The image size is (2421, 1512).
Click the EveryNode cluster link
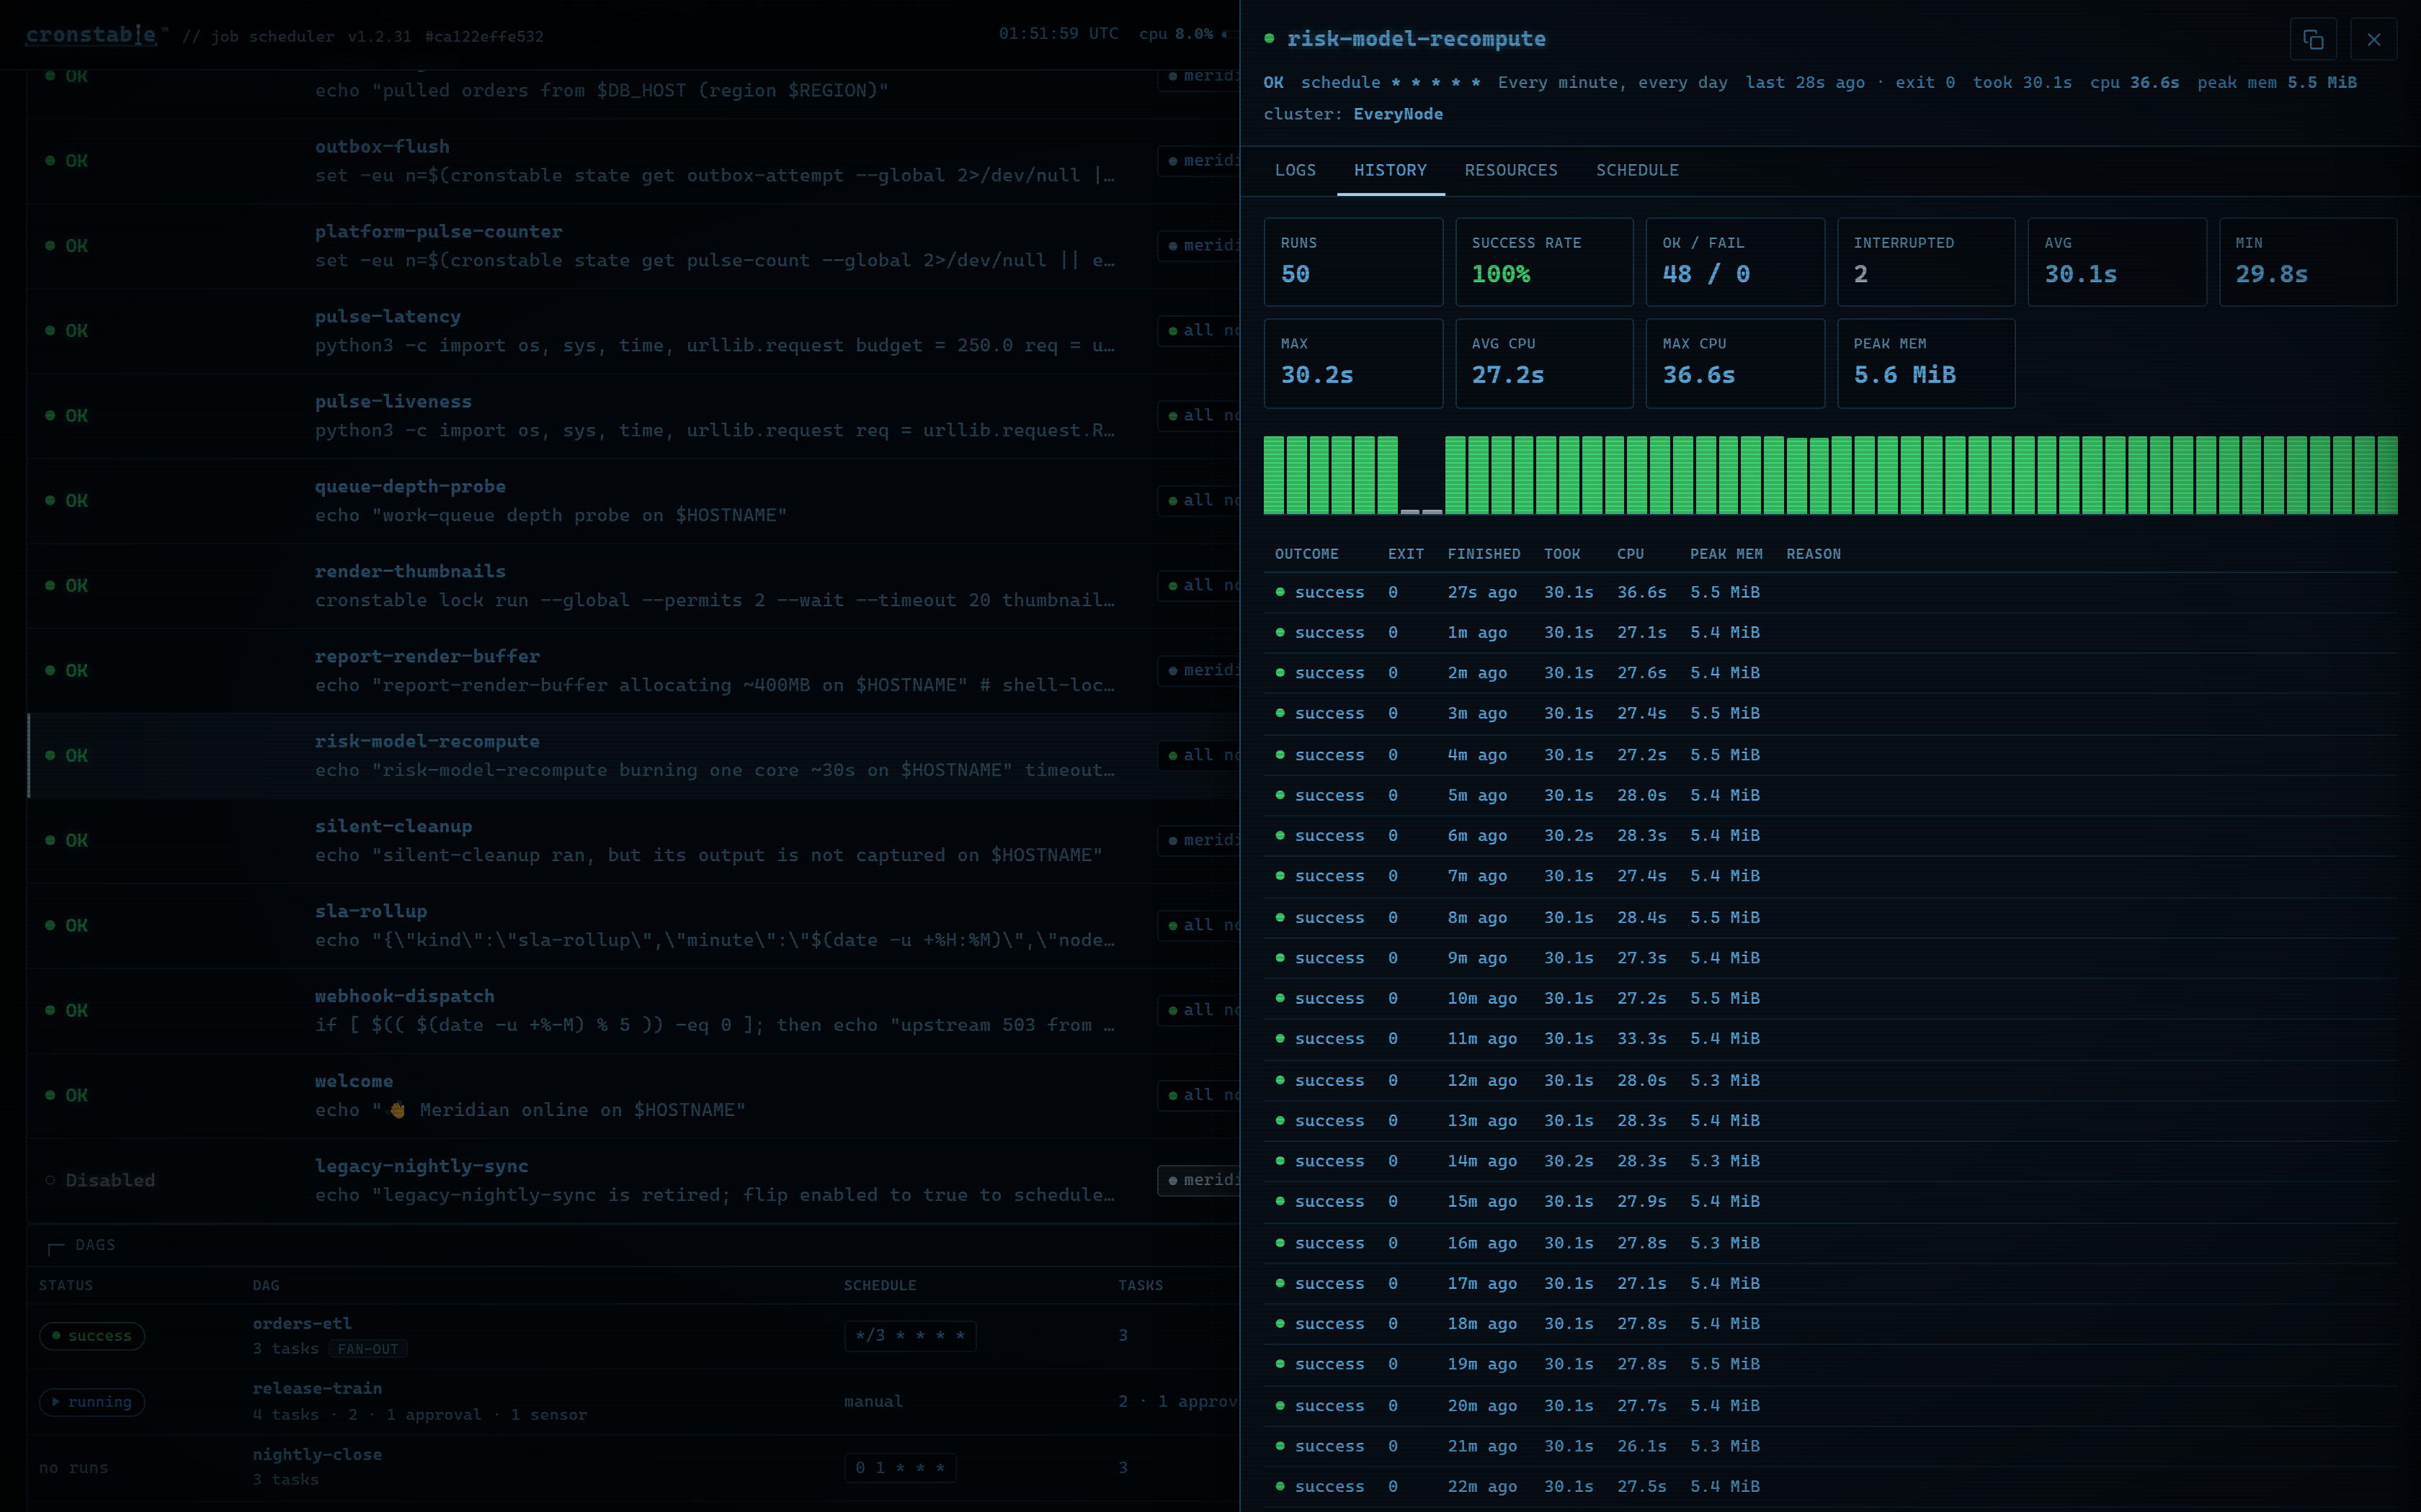[1398, 114]
